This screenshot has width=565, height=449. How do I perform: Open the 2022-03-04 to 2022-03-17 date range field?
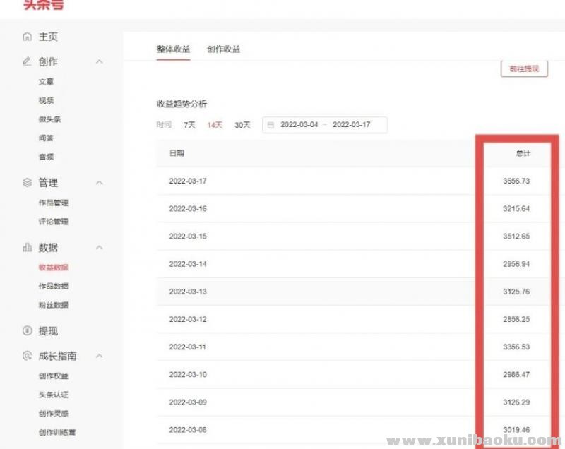pos(325,125)
